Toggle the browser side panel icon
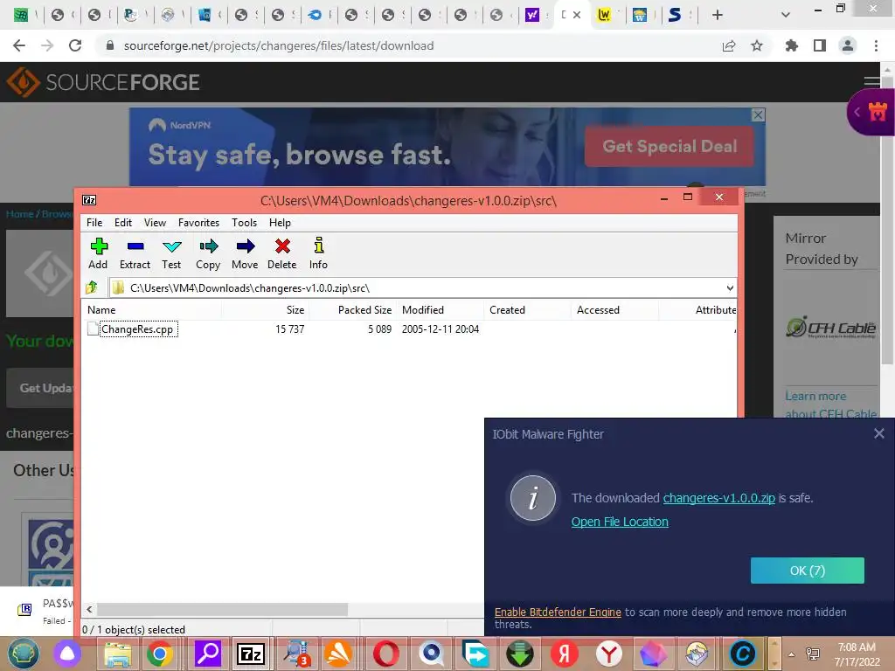The image size is (895, 671). coord(820,45)
